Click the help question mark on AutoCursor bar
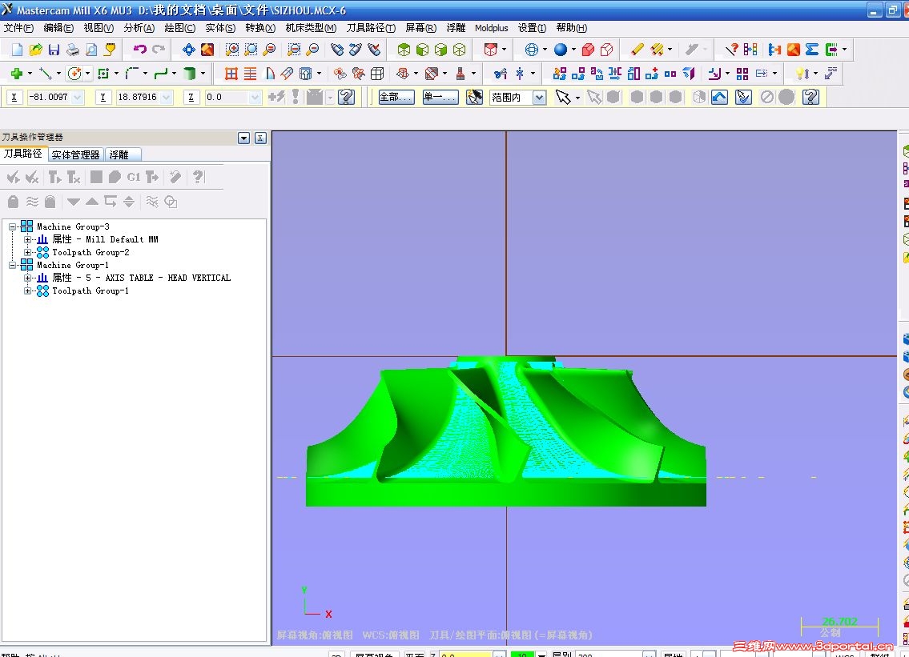Viewport: 909px width, 657px height. click(346, 97)
